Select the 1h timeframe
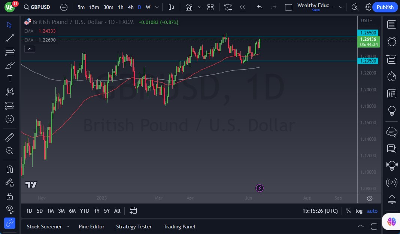The image size is (400, 234). (x=121, y=7)
